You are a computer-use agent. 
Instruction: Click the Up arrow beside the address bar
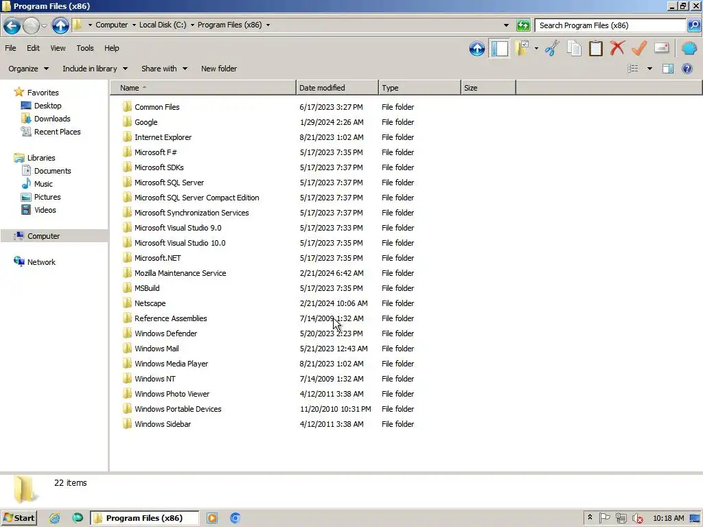coord(60,25)
